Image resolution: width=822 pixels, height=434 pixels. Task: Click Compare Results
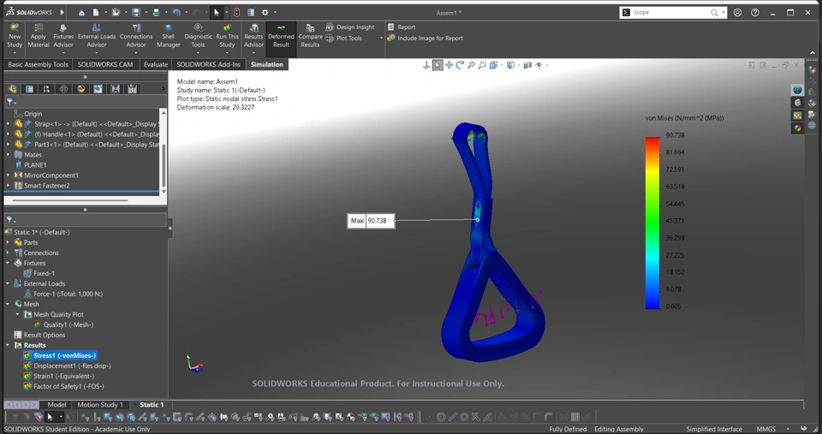[x=310, y=36]
